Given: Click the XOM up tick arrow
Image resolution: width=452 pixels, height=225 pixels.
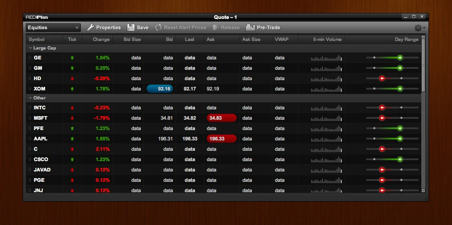Looking at the screenshot, I should coord(72,89).
